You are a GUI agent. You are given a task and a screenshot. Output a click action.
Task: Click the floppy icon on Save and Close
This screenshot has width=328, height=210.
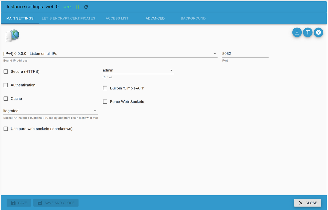(40, 203)
